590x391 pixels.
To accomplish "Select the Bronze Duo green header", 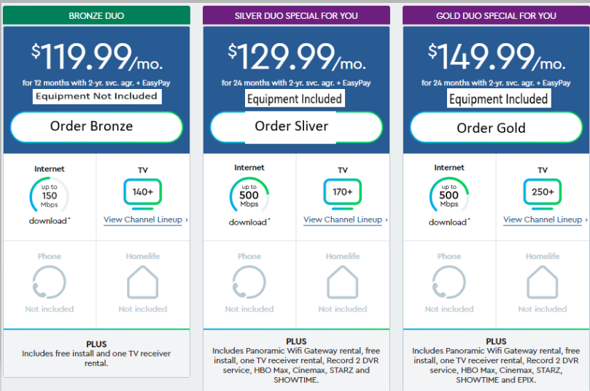I will click(x=96, y=15).
